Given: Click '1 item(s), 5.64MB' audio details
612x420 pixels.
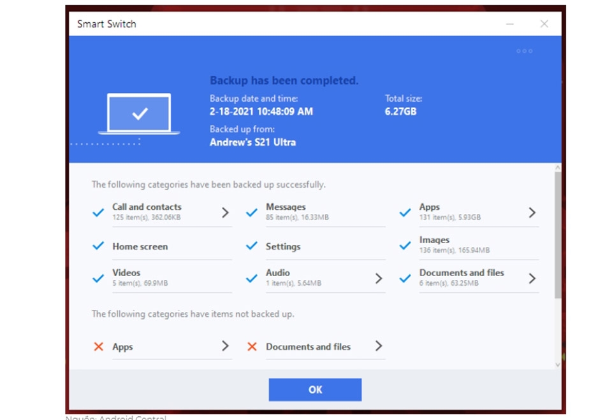Looking at the screenshot, I should coord(293,283).
